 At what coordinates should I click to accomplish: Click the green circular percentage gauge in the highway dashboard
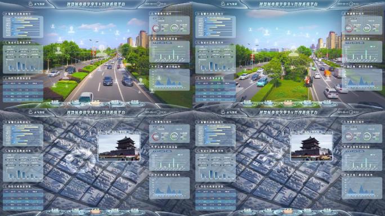click(x=174, y=29)
